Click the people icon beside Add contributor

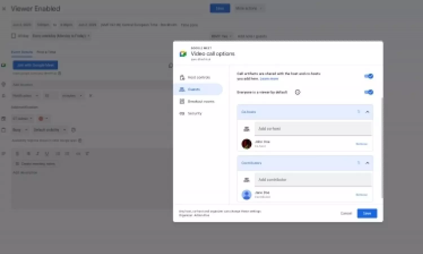[x=246, y=180]
